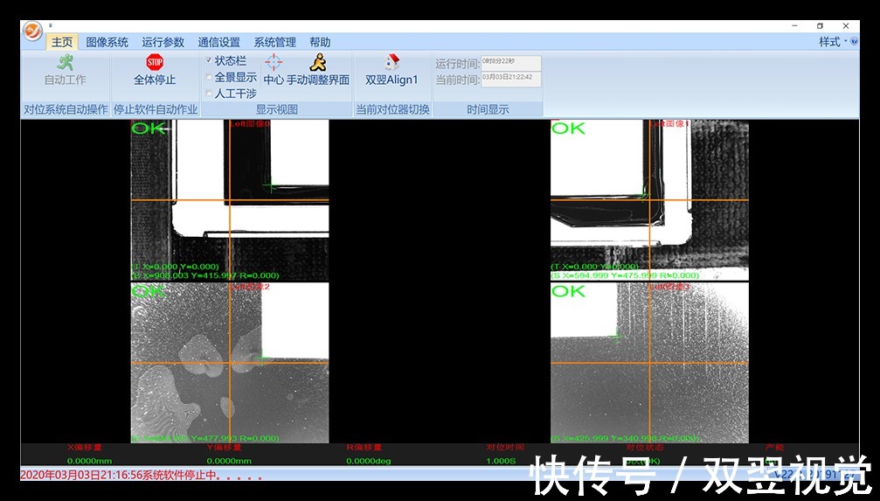Open the 图像系统 ribbon tab
The height and width of the screenshot is (501, 880).
coord(107,42)
